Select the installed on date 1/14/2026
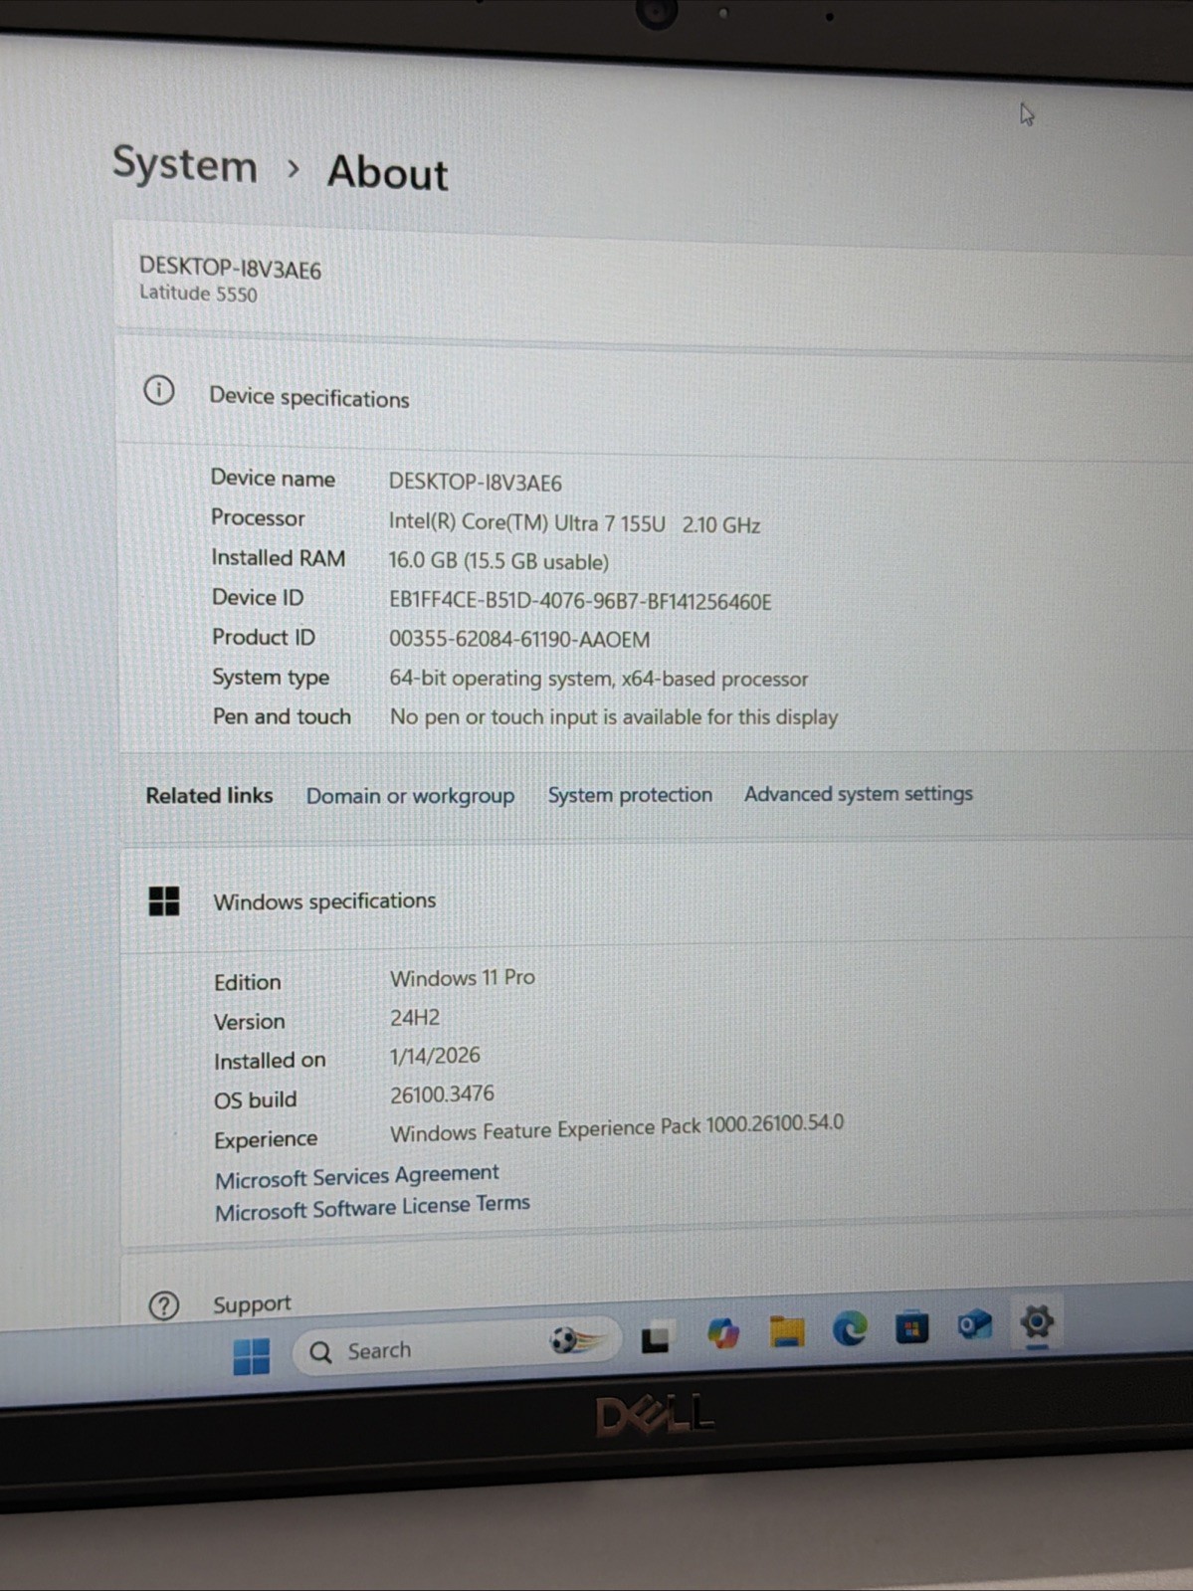The image size is (1193, 1591). coord(435,1056)
